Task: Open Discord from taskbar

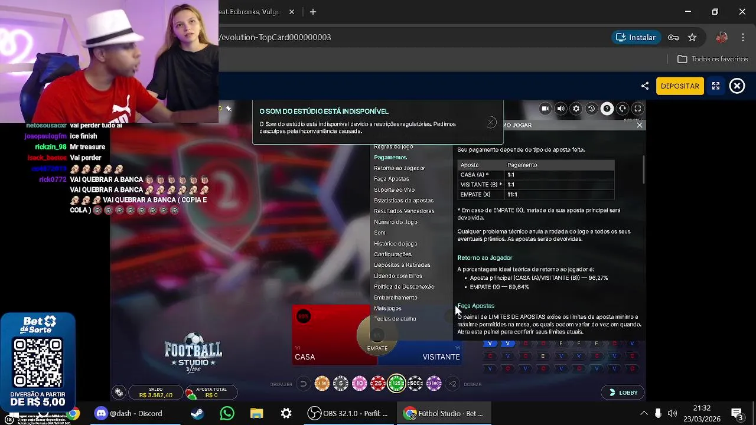Action: pyautogui.click(x=129, y=413)
